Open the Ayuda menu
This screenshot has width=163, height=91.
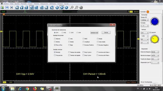pos(66,4)
